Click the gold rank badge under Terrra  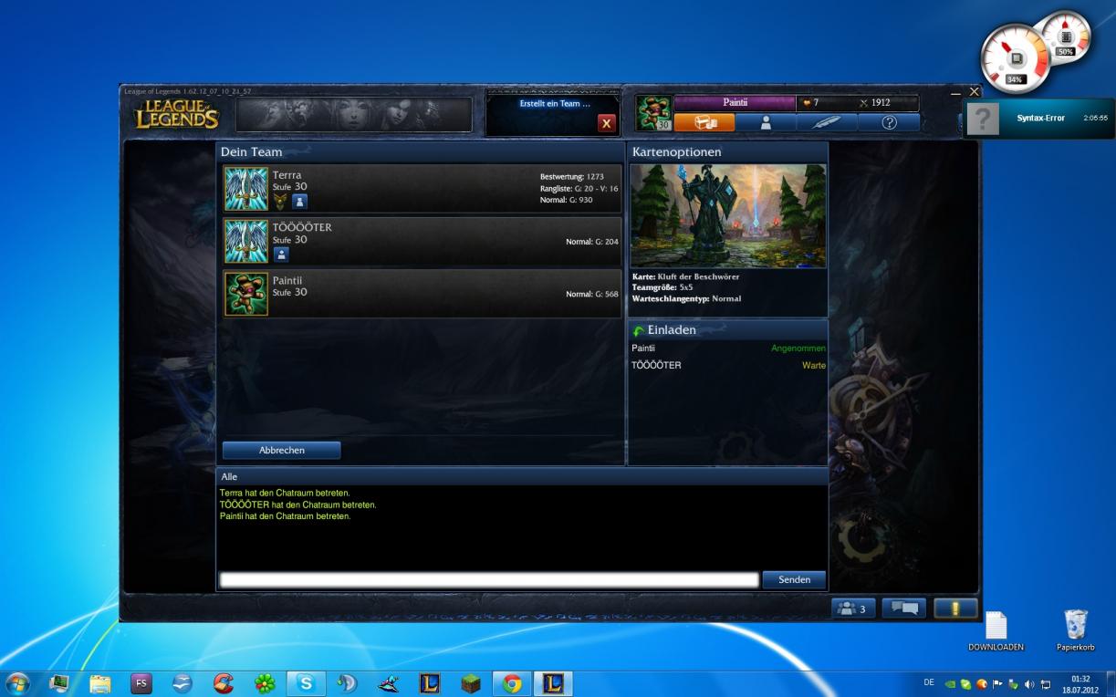(x=280, y=202)
